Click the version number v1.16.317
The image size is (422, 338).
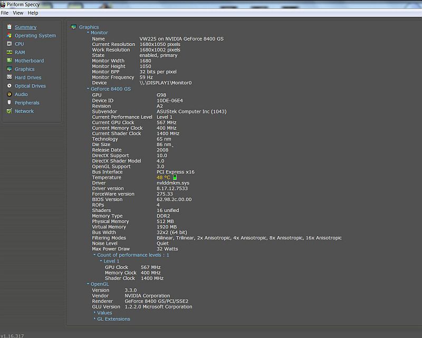coord(12,336)
